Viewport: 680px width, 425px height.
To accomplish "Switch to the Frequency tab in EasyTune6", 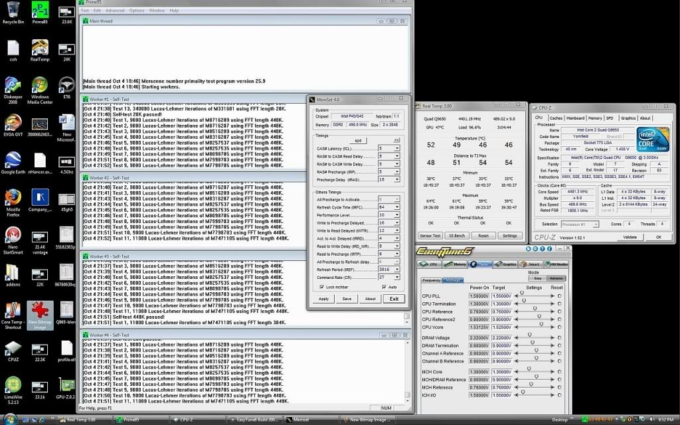I will pyautogui.click(x=431, y=280).
